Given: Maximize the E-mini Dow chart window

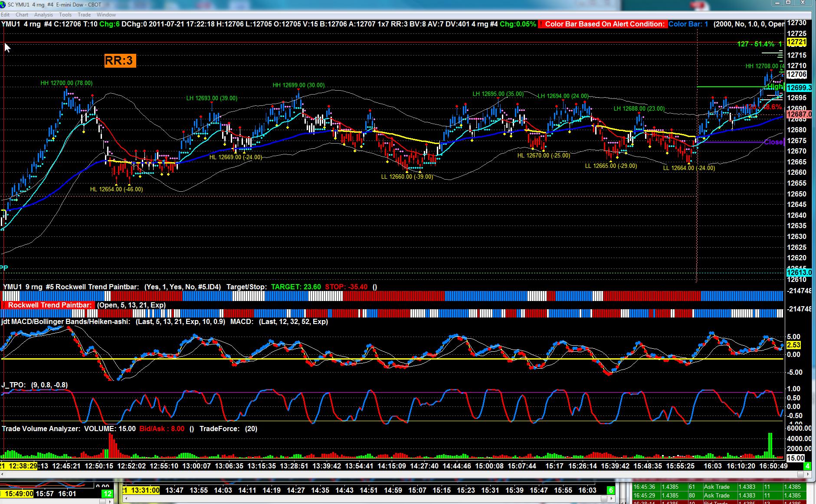Looking at the screenshot, I should coord(788,3).
